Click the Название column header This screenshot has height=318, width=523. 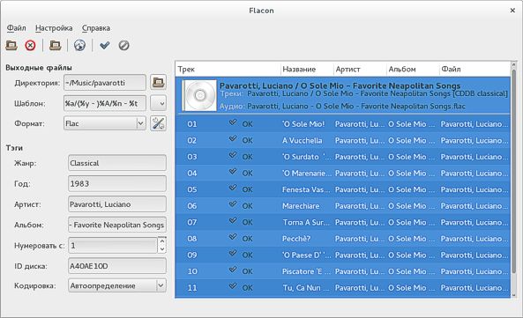pos(299,70)
